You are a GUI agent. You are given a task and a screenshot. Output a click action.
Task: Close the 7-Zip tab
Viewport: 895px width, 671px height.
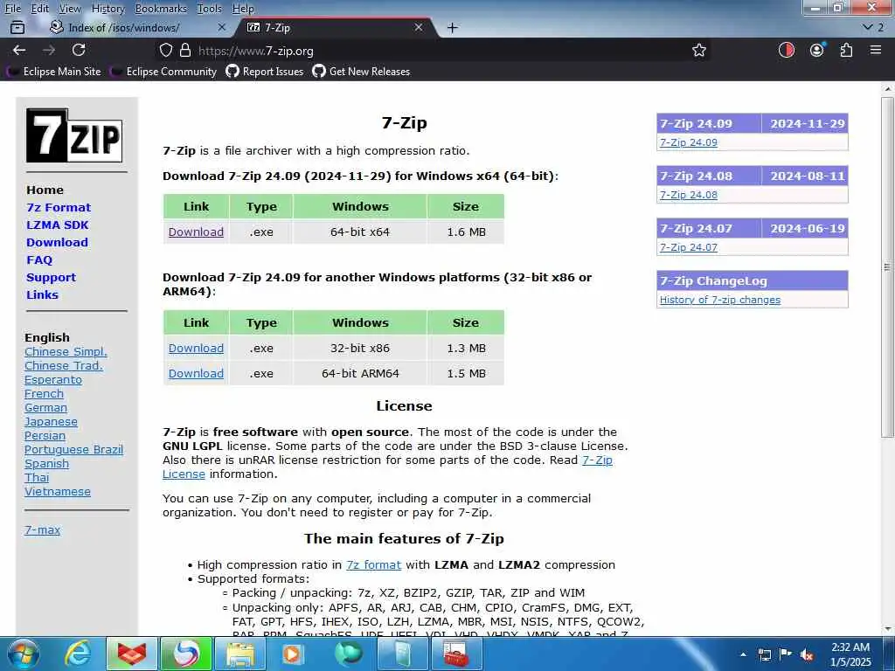point(419,27)
